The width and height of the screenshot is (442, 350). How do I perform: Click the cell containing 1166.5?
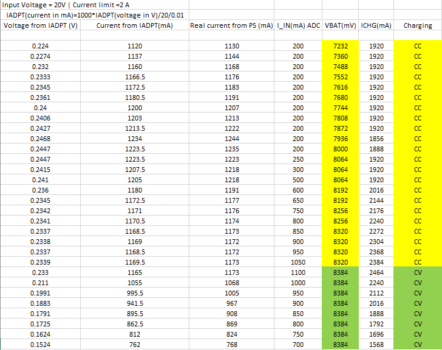click(x=135, y=77)
